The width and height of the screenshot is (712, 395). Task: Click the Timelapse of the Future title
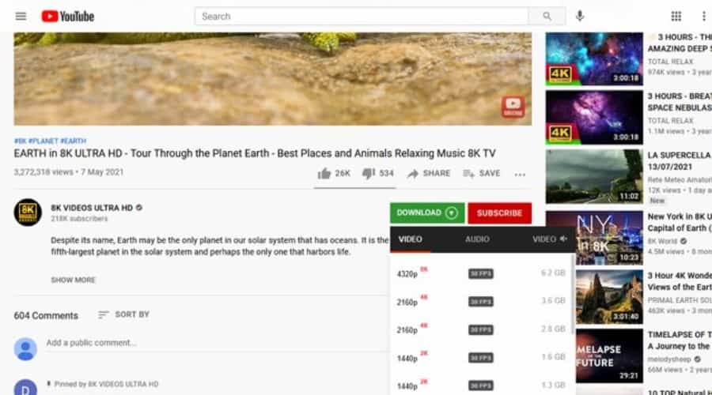click(680, 340)
